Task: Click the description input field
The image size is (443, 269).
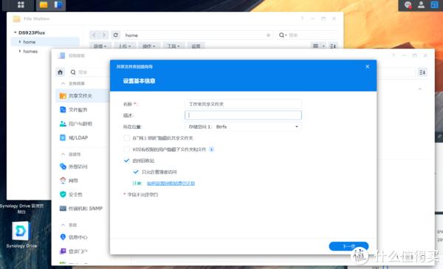Action: coord(243,115)
